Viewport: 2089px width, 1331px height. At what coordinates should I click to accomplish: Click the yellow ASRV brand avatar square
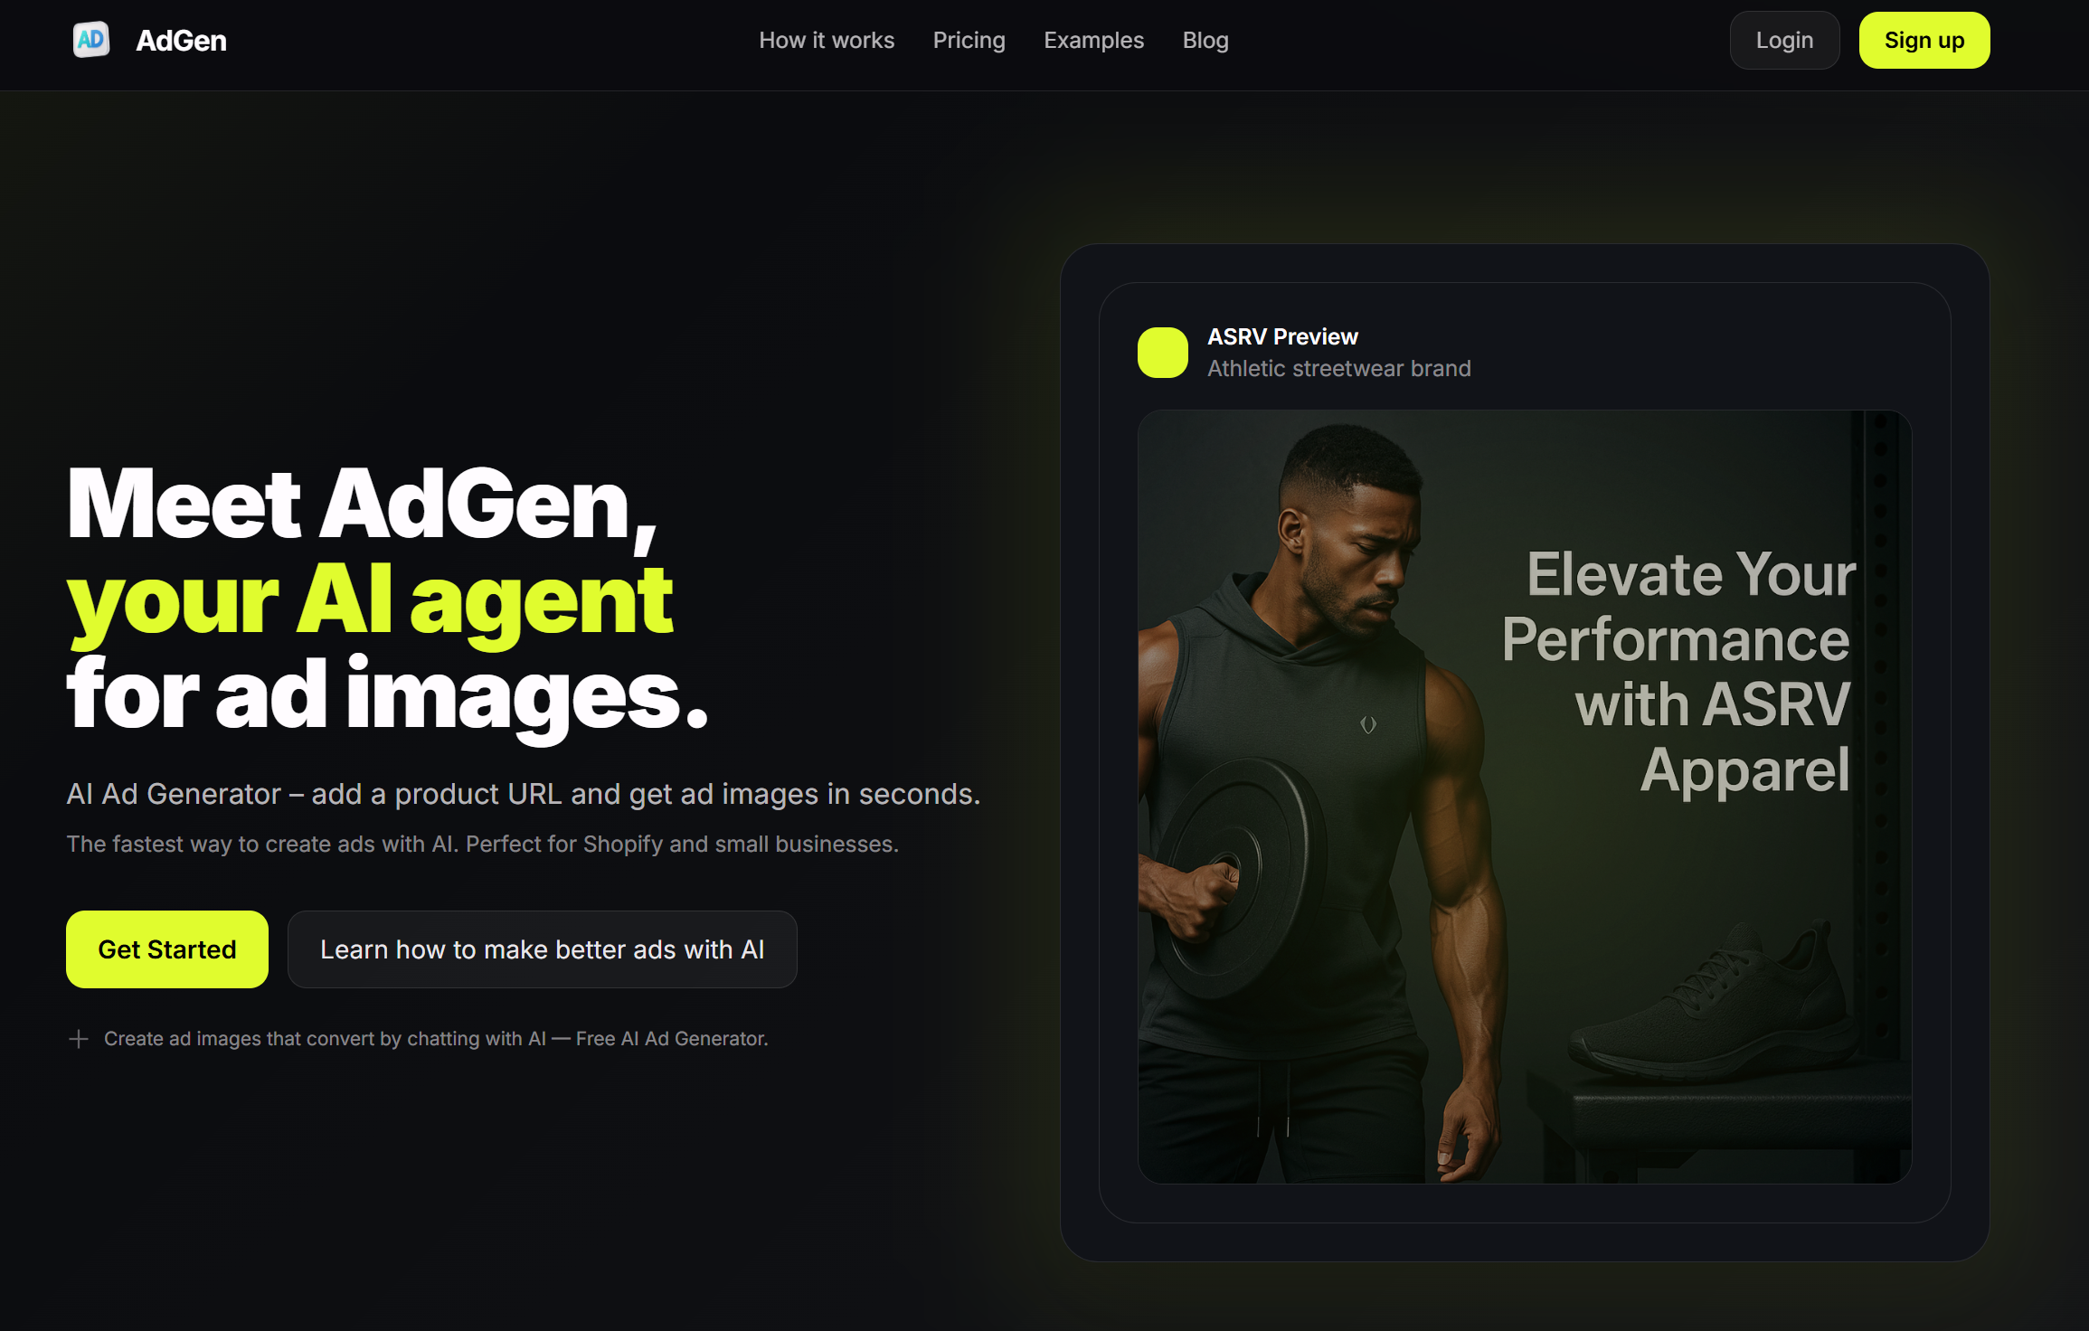pos(1163,353)
